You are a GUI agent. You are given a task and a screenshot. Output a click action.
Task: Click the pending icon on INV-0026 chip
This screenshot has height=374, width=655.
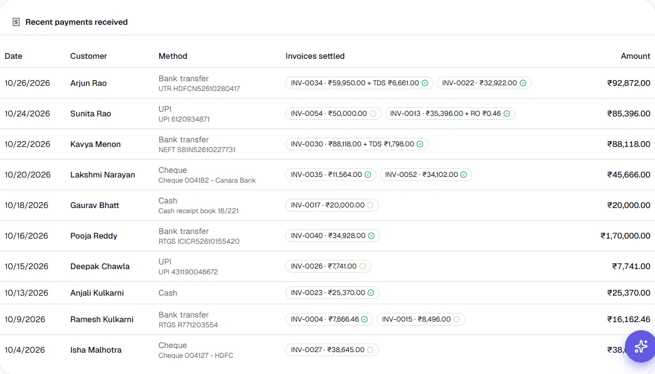pyautogui.click(x=363, y=266)
